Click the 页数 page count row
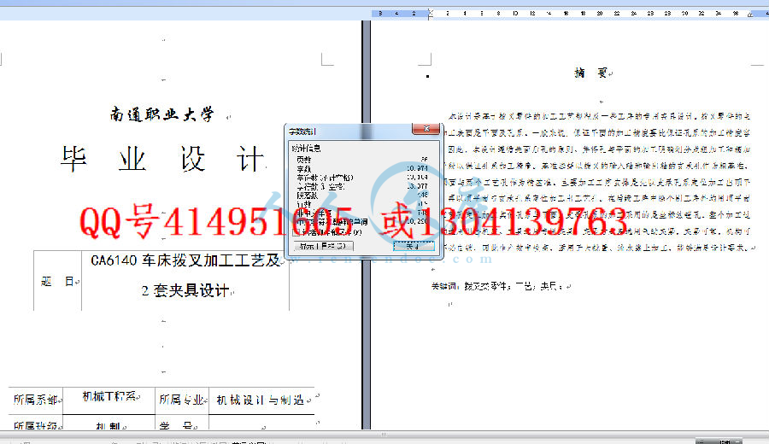This screenshot has height=444, width=769. pyautogui.click(x=362, y=160)
